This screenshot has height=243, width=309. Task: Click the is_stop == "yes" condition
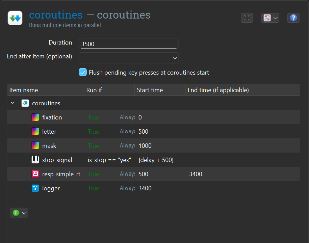coord(109,160)
